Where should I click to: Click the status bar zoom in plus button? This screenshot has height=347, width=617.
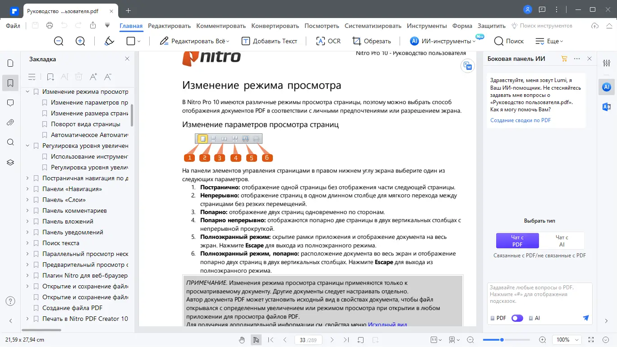tap(543, 340)
